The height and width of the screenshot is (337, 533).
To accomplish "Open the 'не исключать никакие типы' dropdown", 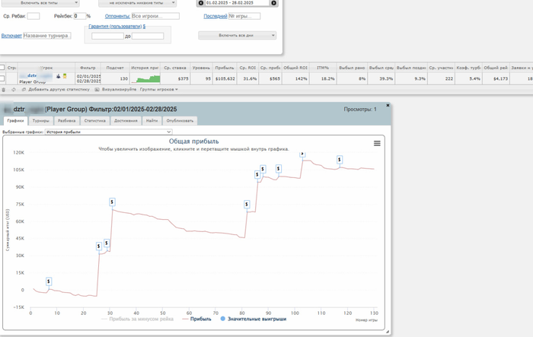I will 137,3.
